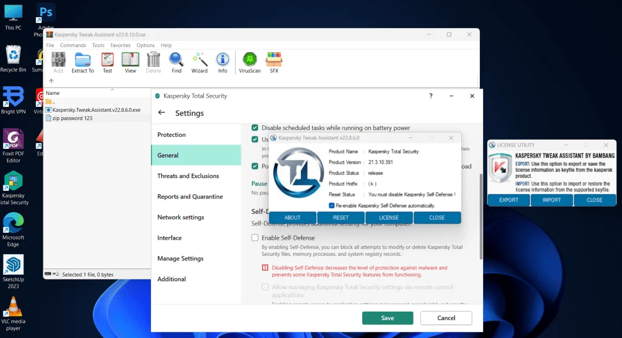Click the RESET button in Tweak Assistant

(x=341, y=218)
